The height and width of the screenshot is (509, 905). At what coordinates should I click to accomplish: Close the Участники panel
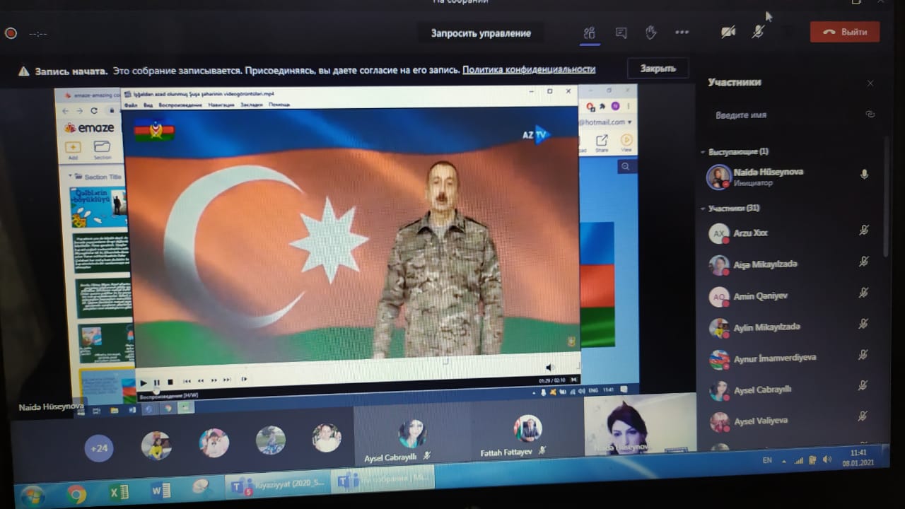coord(870,83)
